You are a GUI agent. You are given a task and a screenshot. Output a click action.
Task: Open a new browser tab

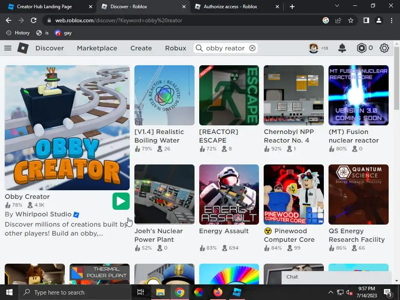[x=292, y=7]
